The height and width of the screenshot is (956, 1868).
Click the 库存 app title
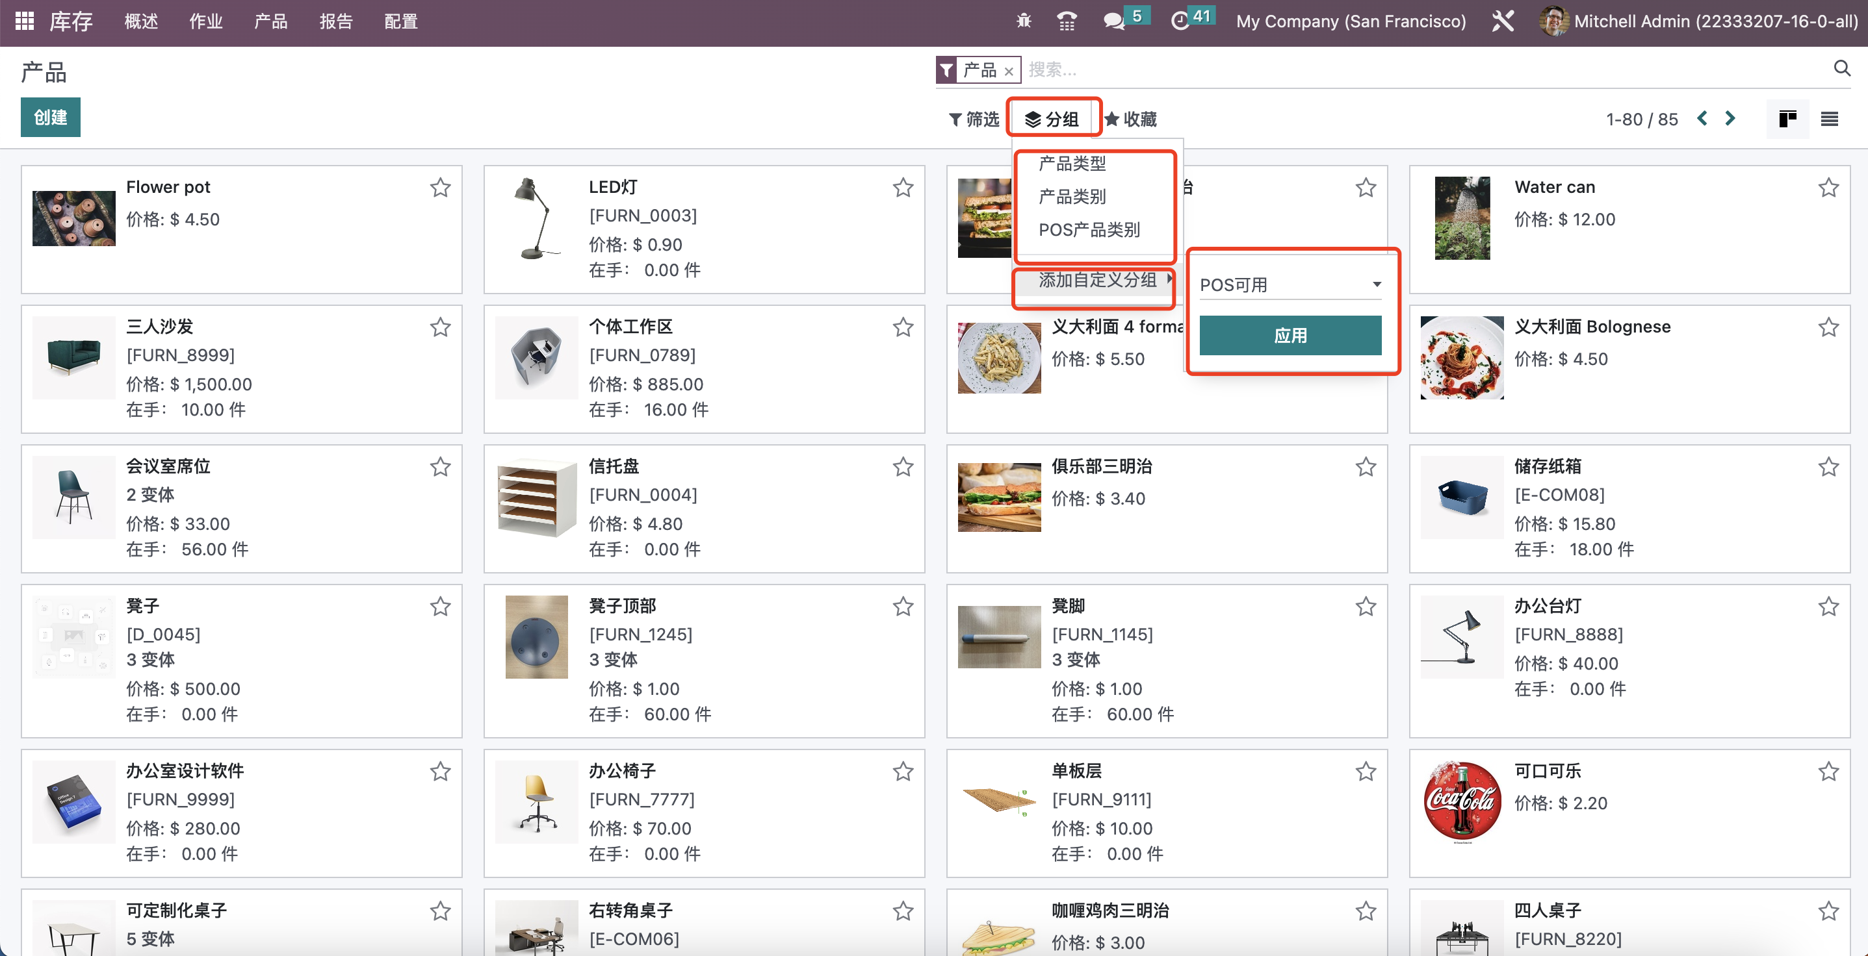coord(71,21)
